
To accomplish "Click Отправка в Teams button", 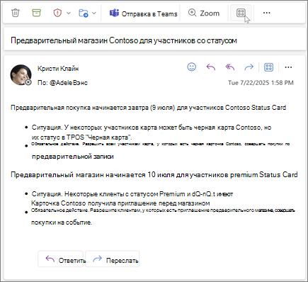I will [x=143, y=13].
